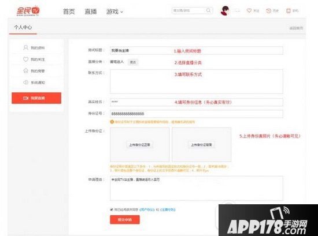The image size is (318, 236).
Task: Click the 联系方式 textarea
Action: pyautogui.click(x=197, y=81)
